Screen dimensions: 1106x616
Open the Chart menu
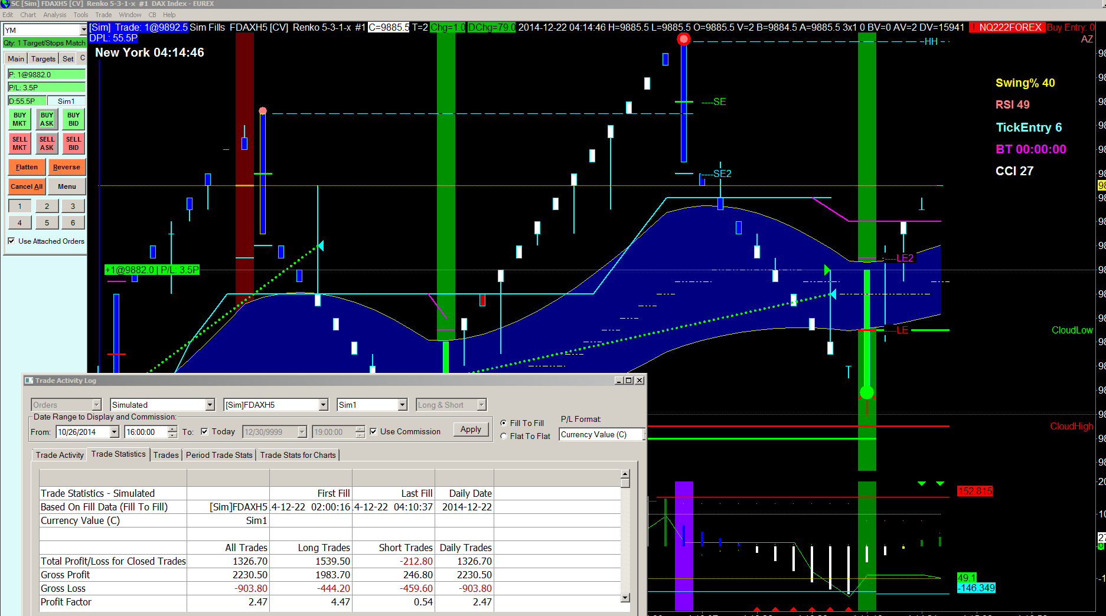point(28,15)
